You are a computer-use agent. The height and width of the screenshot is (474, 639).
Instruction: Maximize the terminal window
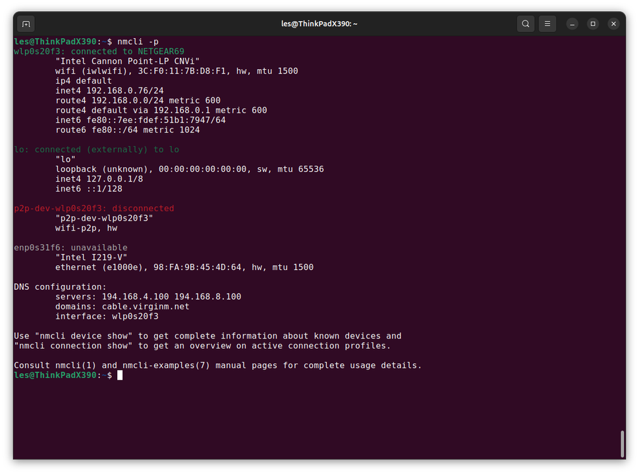coord(592,23)
